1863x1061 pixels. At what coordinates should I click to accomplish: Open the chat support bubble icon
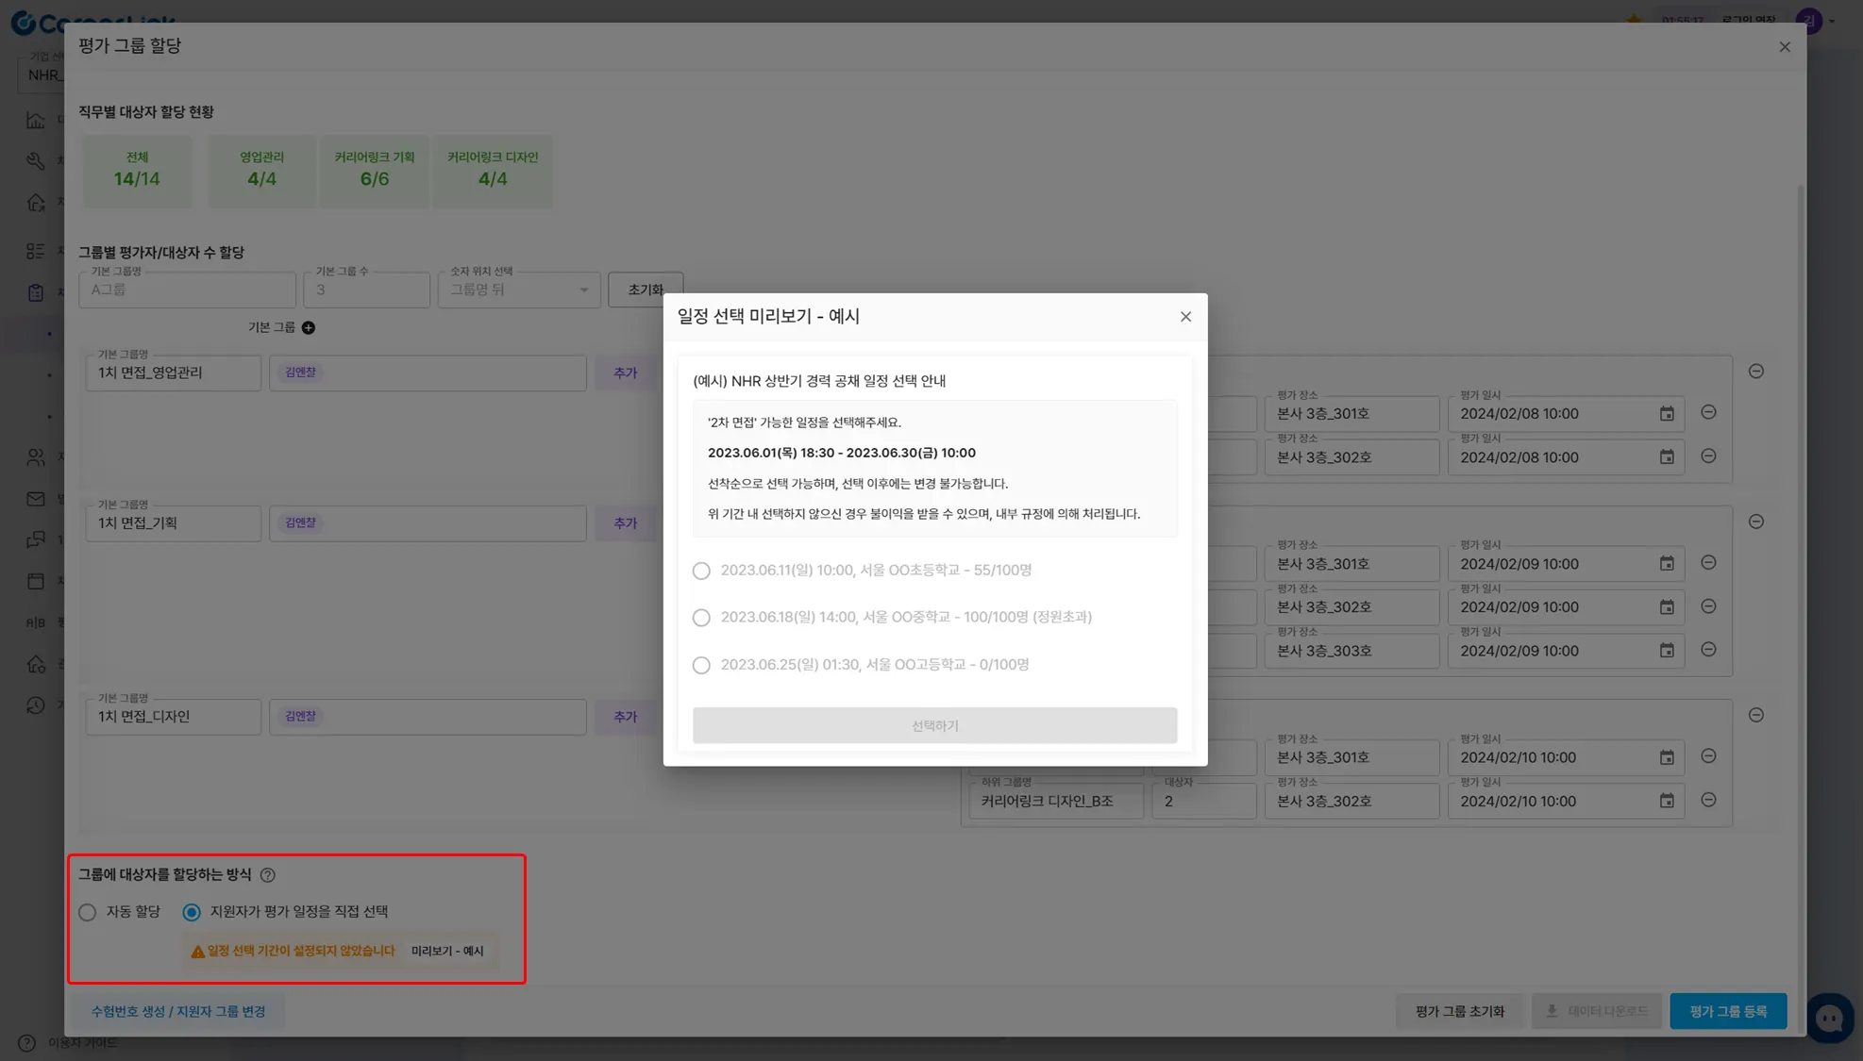coord(1829,1018)
